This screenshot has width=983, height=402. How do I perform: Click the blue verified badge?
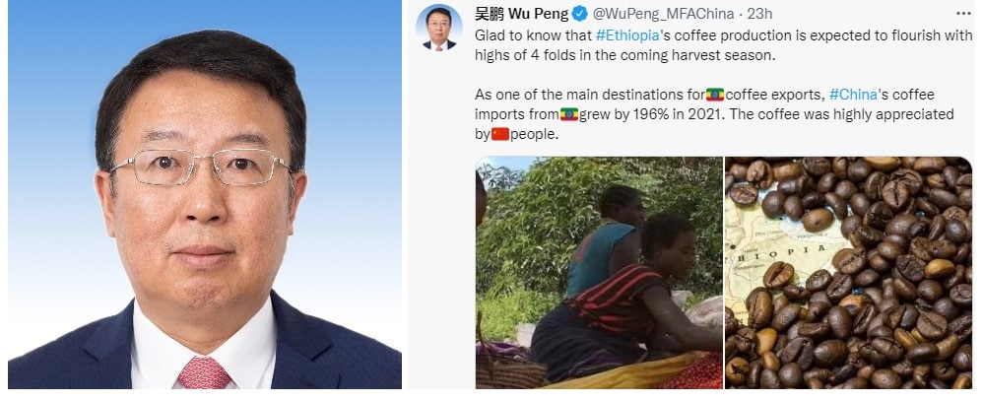pyautogui.click(x=580, y=13)
